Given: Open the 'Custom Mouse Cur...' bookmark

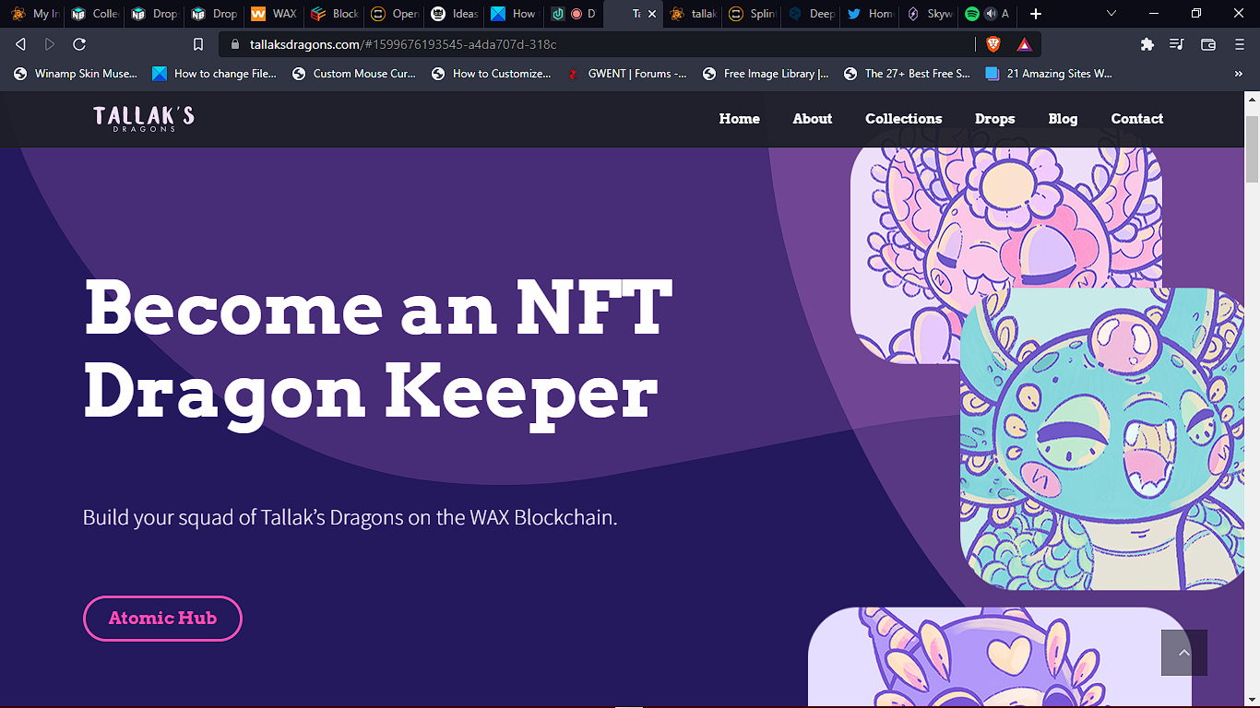Looking at the screenshot, I should pos(354,74).
